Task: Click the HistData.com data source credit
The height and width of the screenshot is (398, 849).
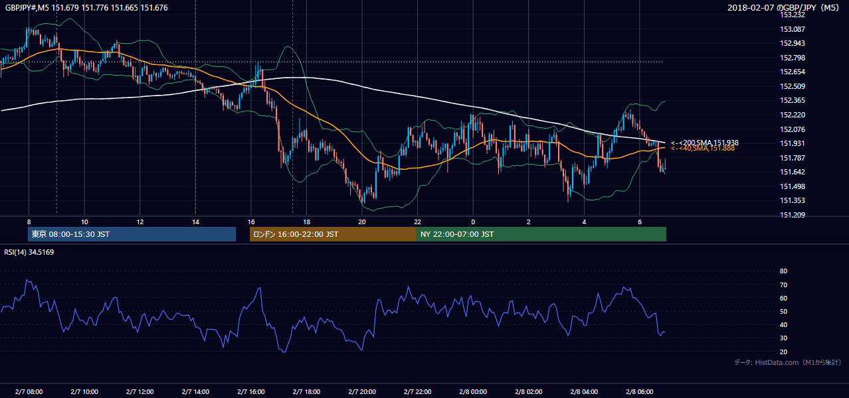Action: 787,362
